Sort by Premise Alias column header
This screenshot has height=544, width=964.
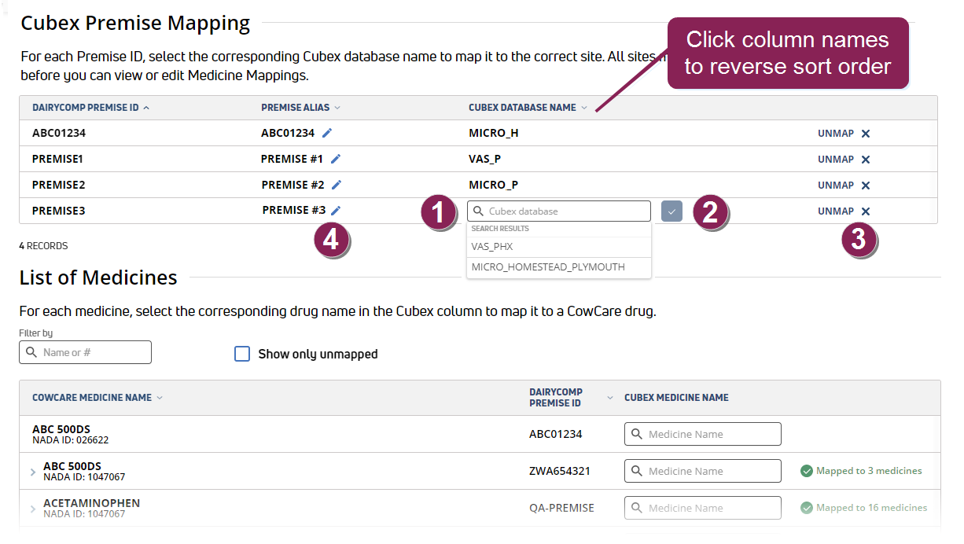click(x=300, y=108)
